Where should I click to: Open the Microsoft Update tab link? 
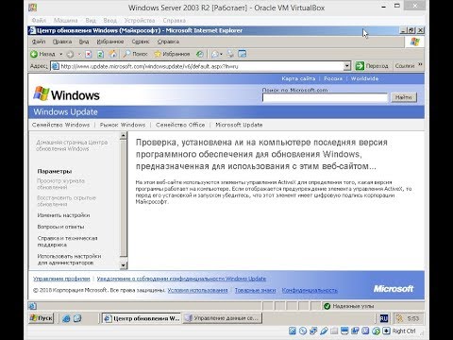(239, 125)
